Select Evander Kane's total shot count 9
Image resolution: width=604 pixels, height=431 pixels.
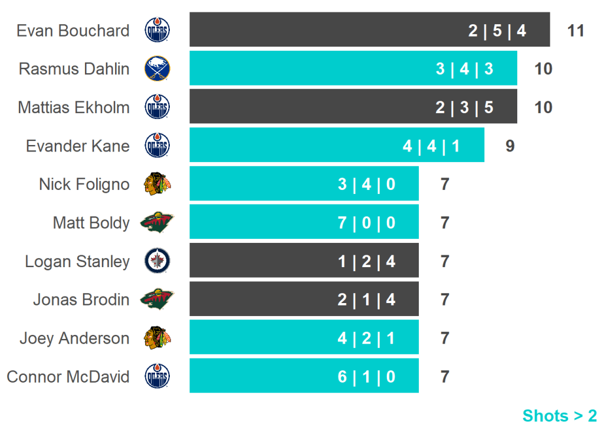[x=510, y=146]
